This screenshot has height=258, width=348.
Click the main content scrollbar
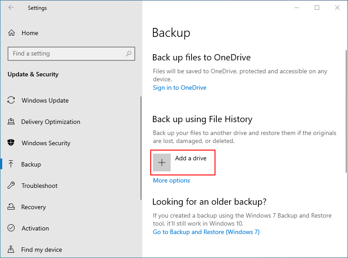coord(346,111)
